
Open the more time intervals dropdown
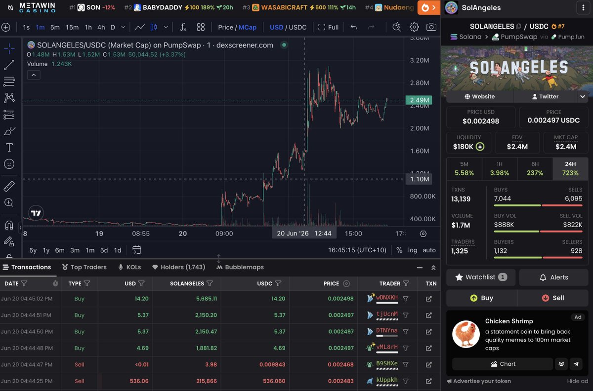(x=123, y=27)
